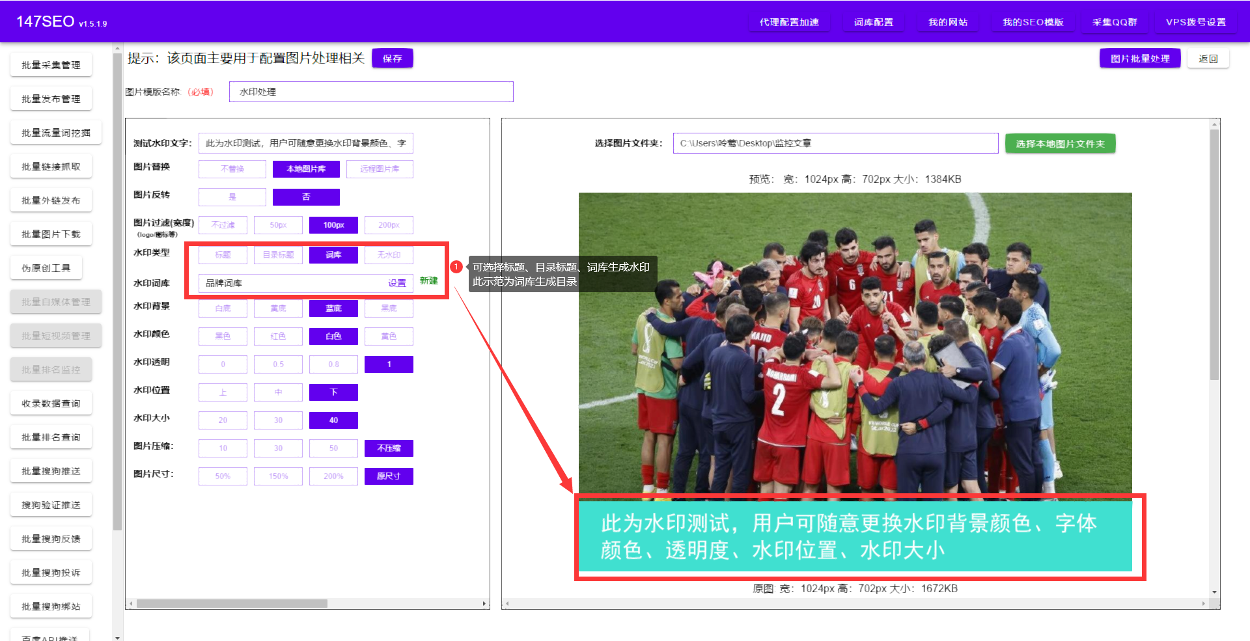This screenshot has height=641, width=1250.
Task: Choose 黑底 watermark background
Action: click(x=389, y=308)
